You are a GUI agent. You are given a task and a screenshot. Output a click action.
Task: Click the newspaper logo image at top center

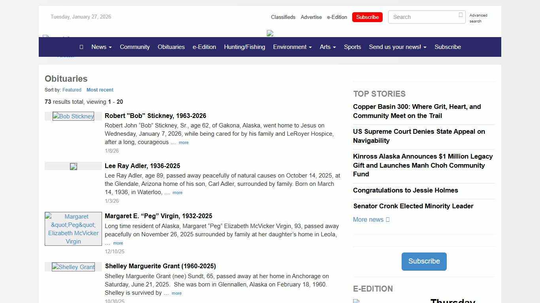tap(270, 33)
